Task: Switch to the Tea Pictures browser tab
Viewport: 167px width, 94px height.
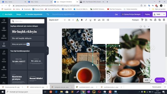Action: [x=92, y=2]
